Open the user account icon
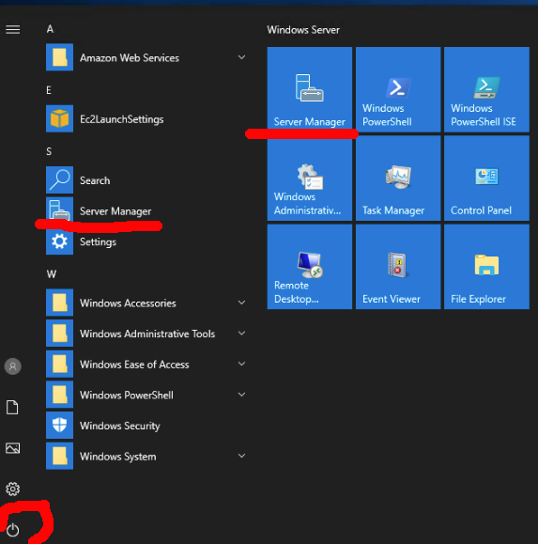The height and width of the screenshot is (544, 538). point(13,366)
